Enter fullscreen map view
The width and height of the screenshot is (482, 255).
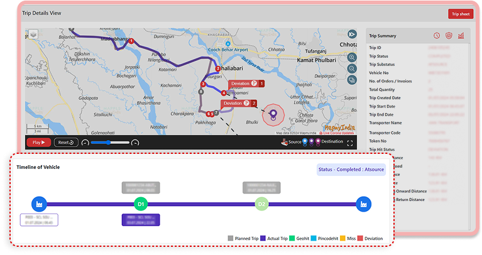pyautogui.click(x=350, y=143)
